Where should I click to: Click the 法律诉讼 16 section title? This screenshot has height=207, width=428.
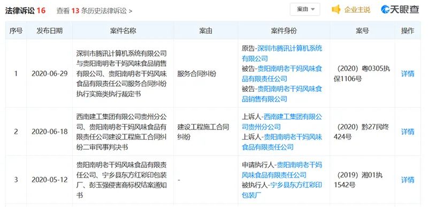(25, 11)
